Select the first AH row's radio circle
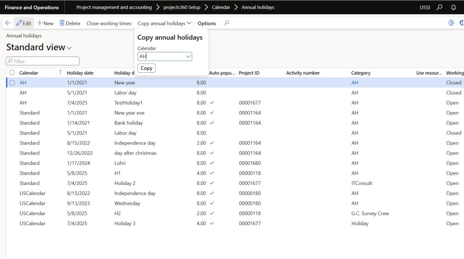The image size is (464, 259). point(12,83)
